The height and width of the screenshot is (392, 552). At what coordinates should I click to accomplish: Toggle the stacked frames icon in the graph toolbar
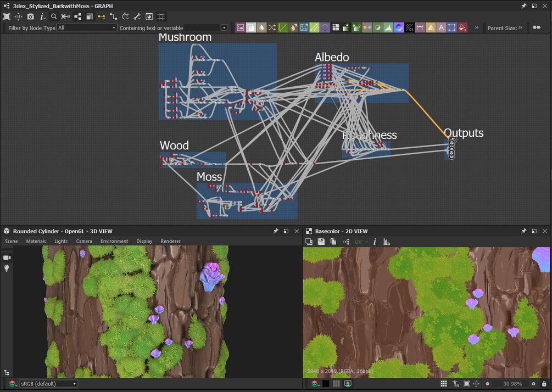[90, 16]
